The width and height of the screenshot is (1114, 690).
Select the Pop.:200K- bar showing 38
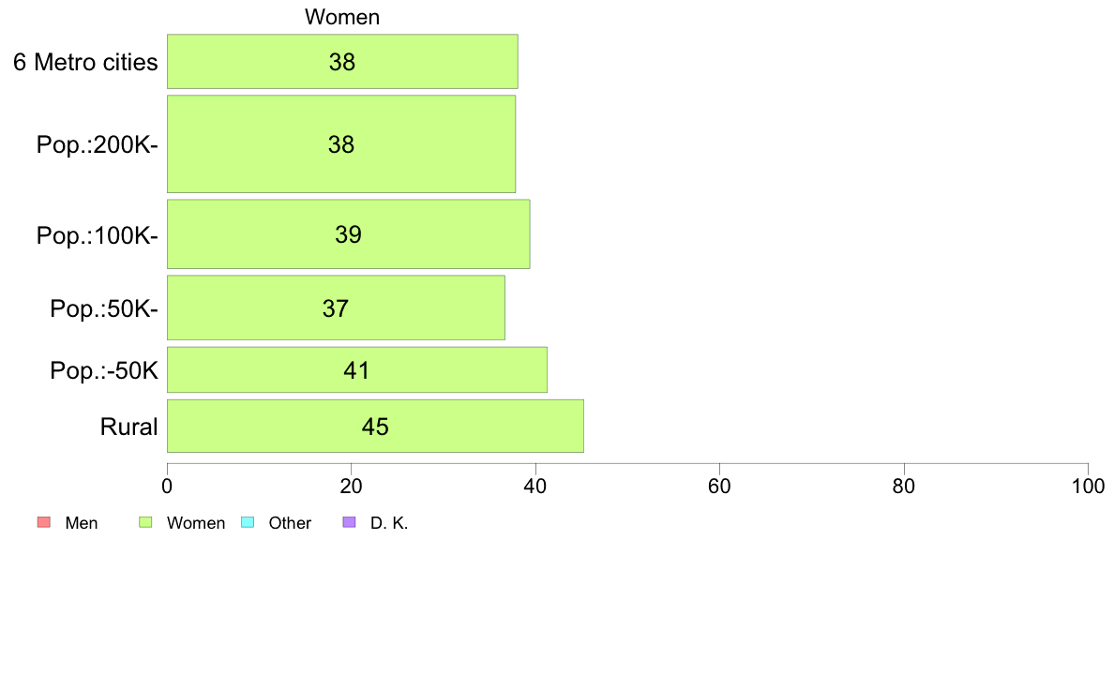[x=341, y=144]
